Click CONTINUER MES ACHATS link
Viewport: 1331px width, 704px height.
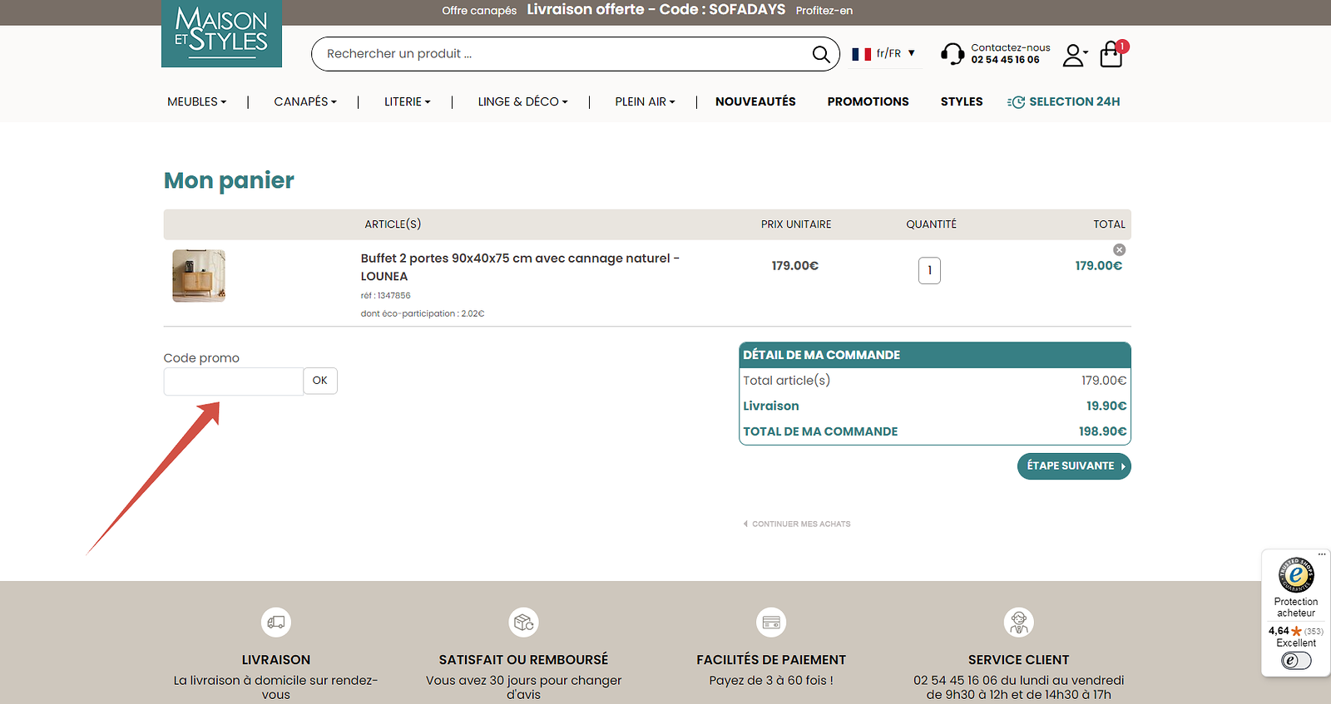tap(797, 524)
